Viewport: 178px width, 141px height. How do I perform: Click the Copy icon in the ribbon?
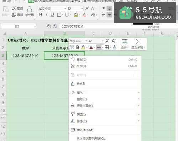(x=14, y=15)
